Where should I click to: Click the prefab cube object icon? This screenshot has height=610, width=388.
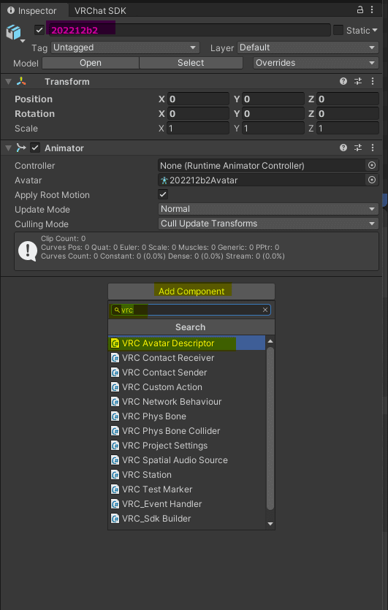[13, 32]
